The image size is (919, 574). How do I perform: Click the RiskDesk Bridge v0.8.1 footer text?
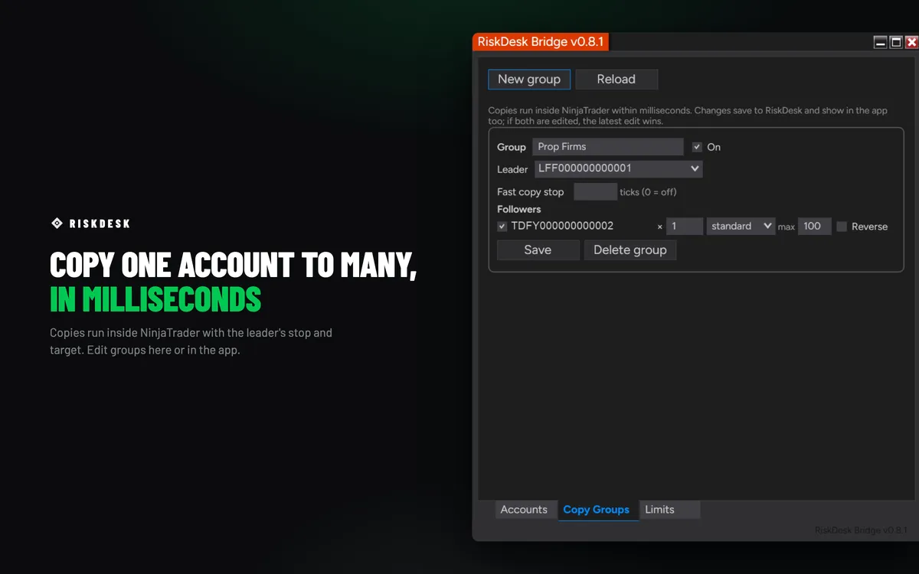[861, 530]
